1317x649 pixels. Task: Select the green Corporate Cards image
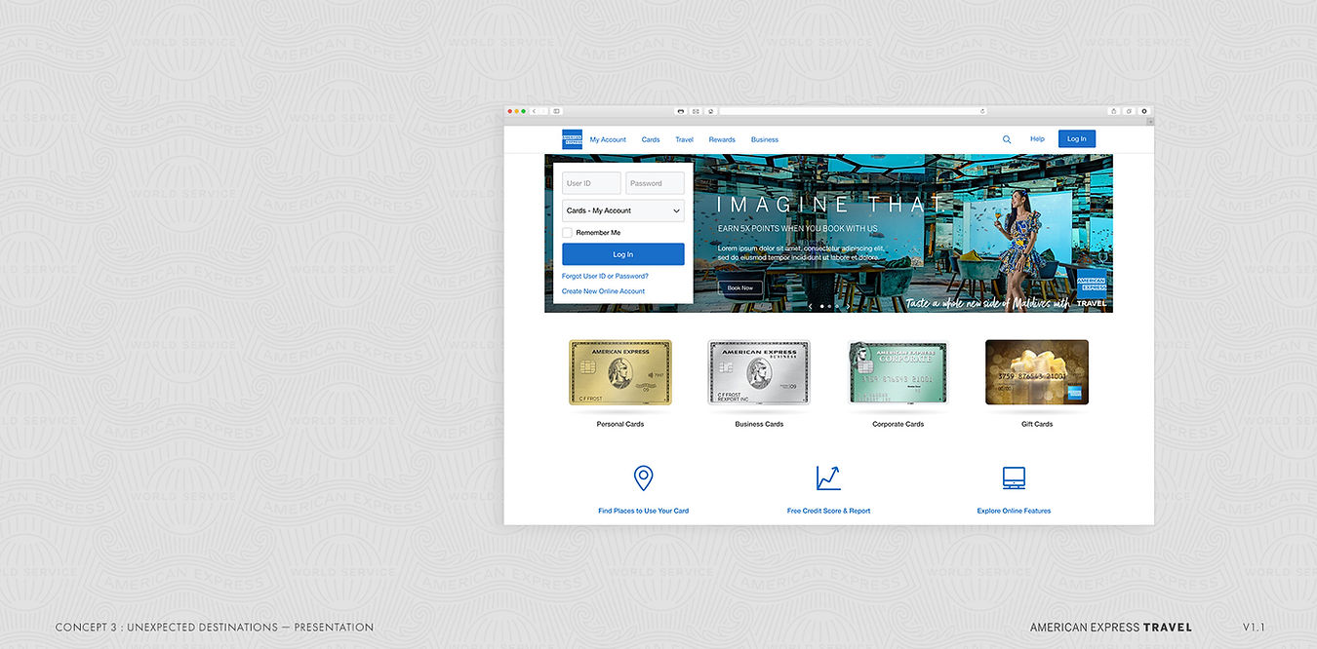tap(898, 372)
